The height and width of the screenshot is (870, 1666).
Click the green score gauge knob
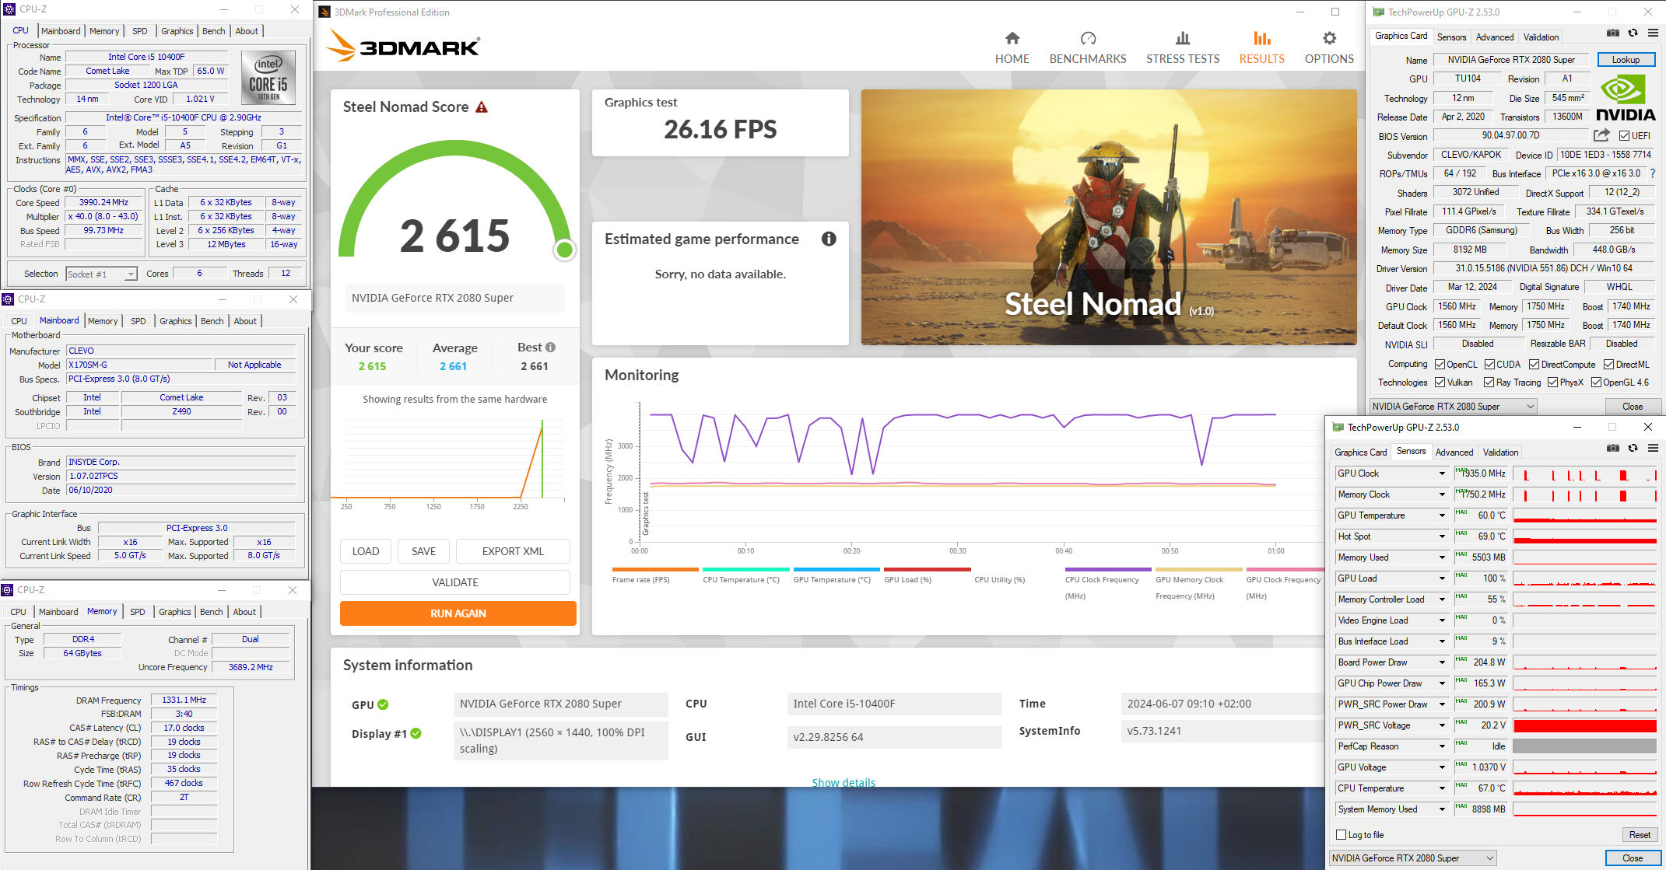click(x=565, y=250)
